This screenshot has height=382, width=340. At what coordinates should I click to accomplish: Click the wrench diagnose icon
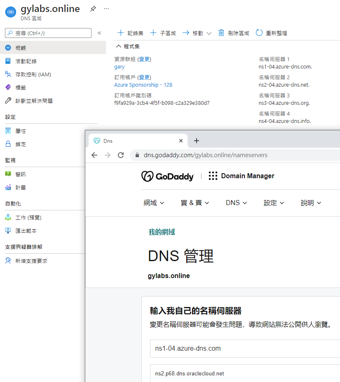[x=8, y=100]
